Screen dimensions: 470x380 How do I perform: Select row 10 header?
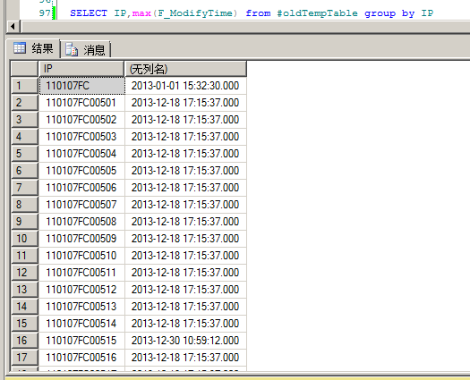(24, 239)
